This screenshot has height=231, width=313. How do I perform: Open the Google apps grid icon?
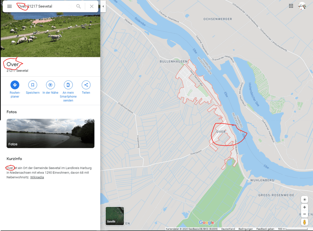291,6
